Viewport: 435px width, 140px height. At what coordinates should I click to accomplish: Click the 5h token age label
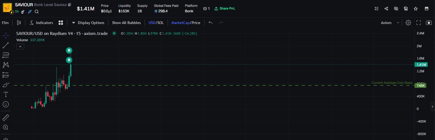tap(17, 12)
